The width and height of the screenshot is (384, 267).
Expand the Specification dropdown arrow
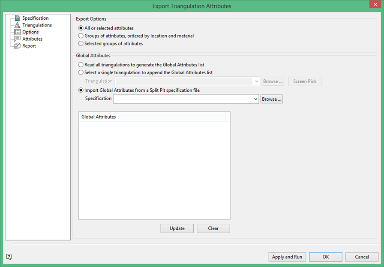(x=255, y=99)
